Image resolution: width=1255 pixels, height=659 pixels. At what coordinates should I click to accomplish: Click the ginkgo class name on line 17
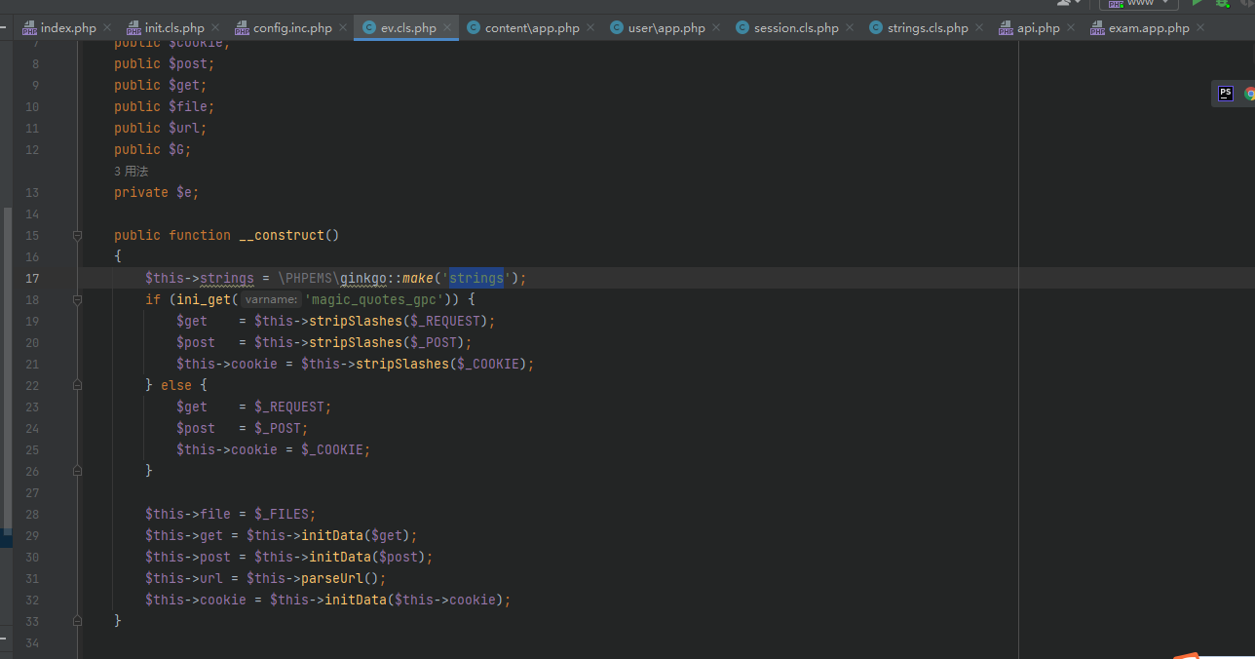[363, 278]
